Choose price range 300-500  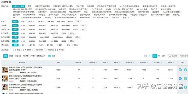(50, 22)
